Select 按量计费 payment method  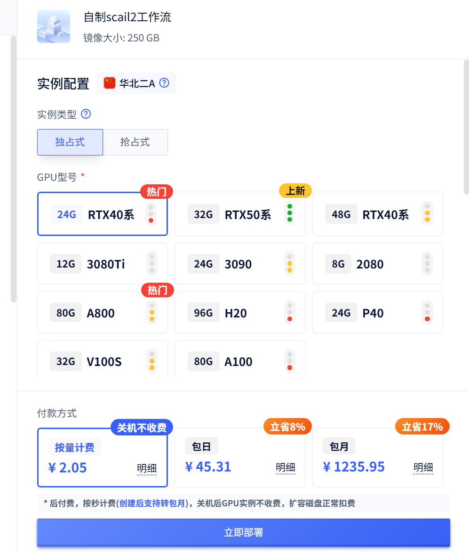coord(102,457)
